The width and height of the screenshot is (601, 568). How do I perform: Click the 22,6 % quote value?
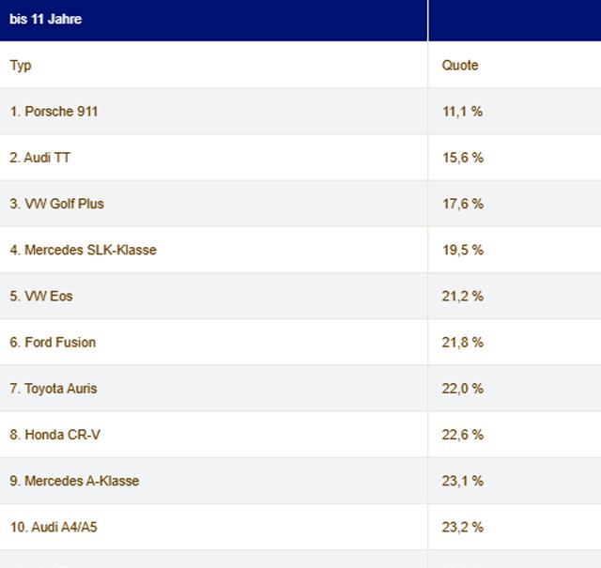click(x=463, y=435)
